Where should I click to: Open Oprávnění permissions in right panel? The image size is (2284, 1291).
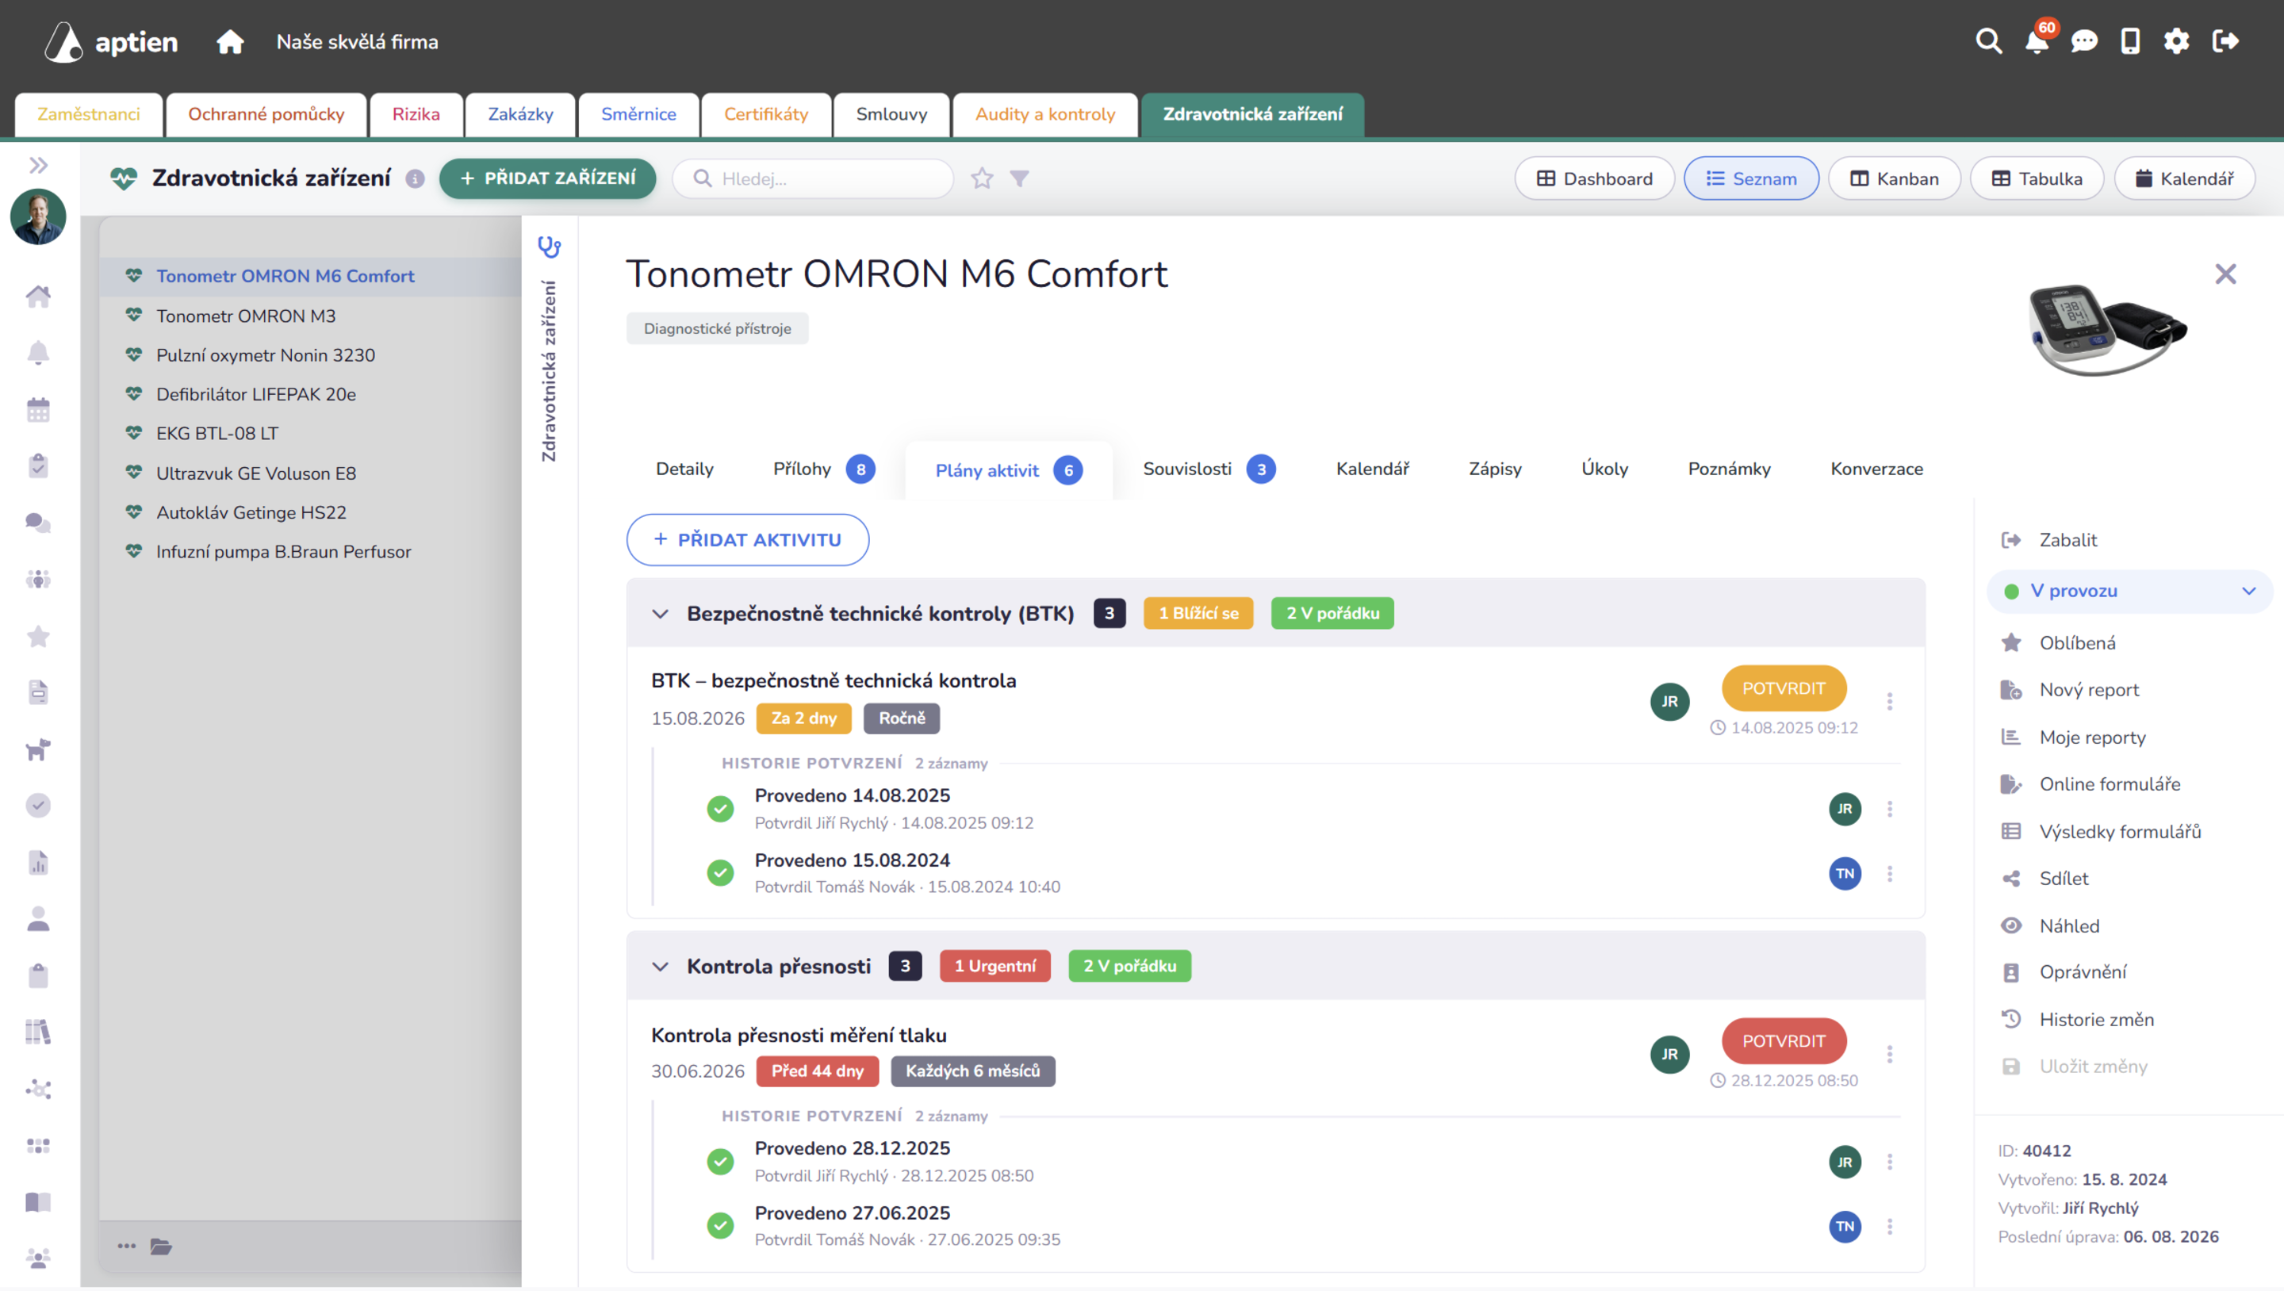pyautogui.click(x=2064, y=973)
